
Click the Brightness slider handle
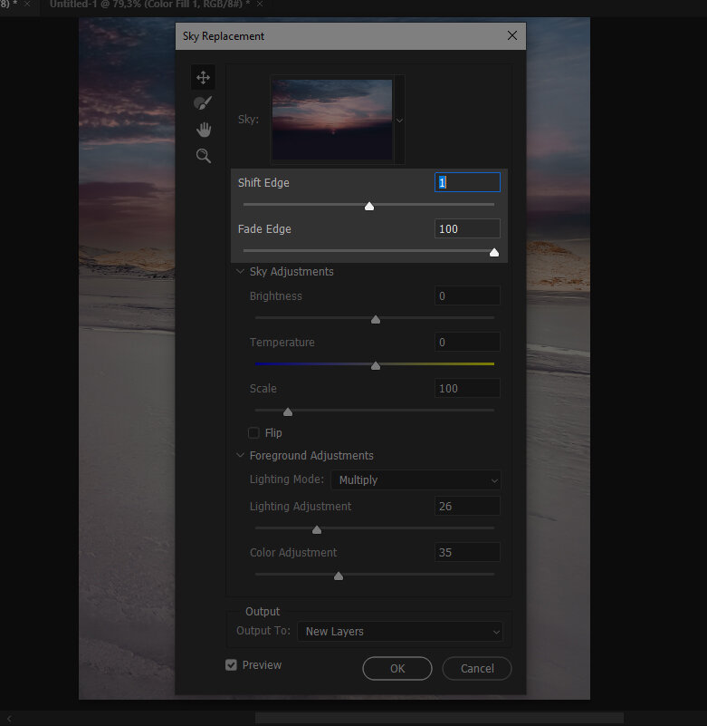pyautogui.click(x=376, y=319)
